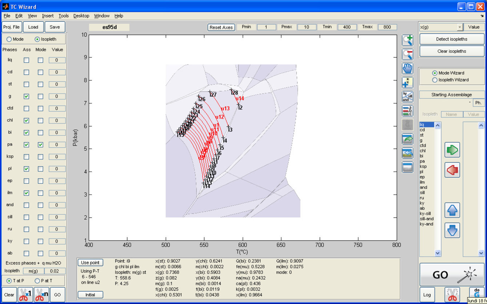
Task: Activate the zoom in magnifier tool
Action: tap(407, 40)
